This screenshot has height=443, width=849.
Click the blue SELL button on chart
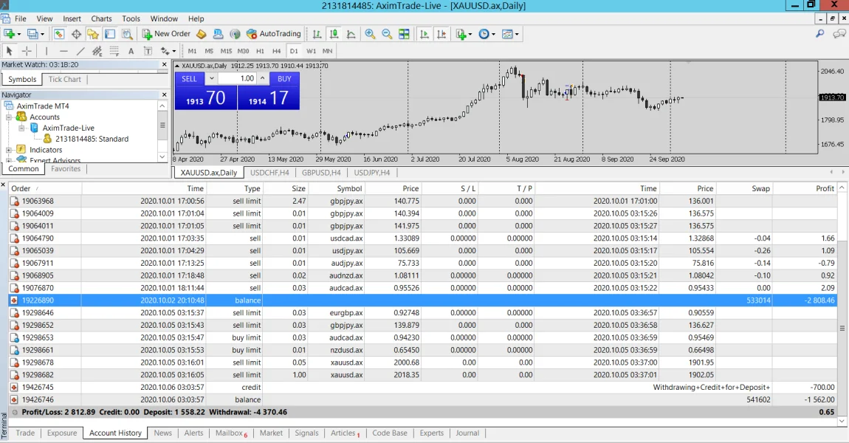(x=190, y=78)
